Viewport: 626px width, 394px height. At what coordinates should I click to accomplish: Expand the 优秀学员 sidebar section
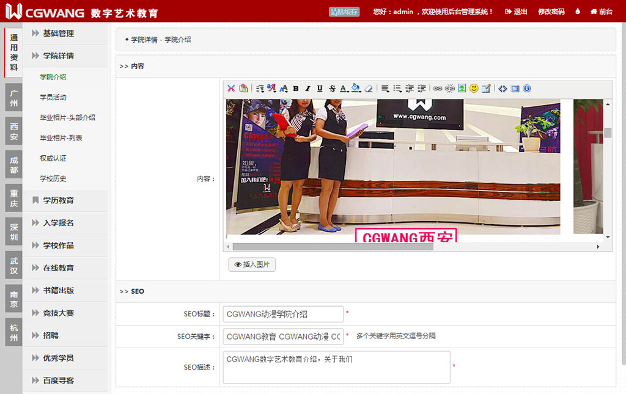(x=65, y=358)
